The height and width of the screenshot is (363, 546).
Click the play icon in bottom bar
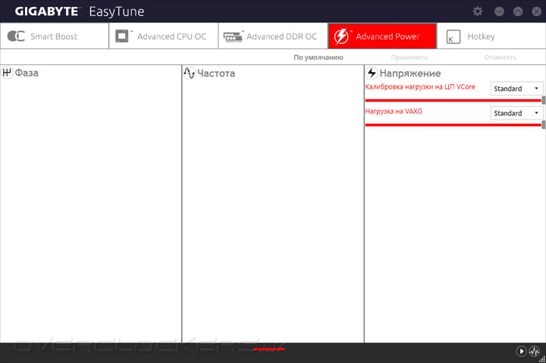point(521,351)
